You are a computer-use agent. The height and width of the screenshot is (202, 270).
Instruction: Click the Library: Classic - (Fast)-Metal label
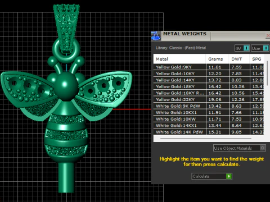181,48
